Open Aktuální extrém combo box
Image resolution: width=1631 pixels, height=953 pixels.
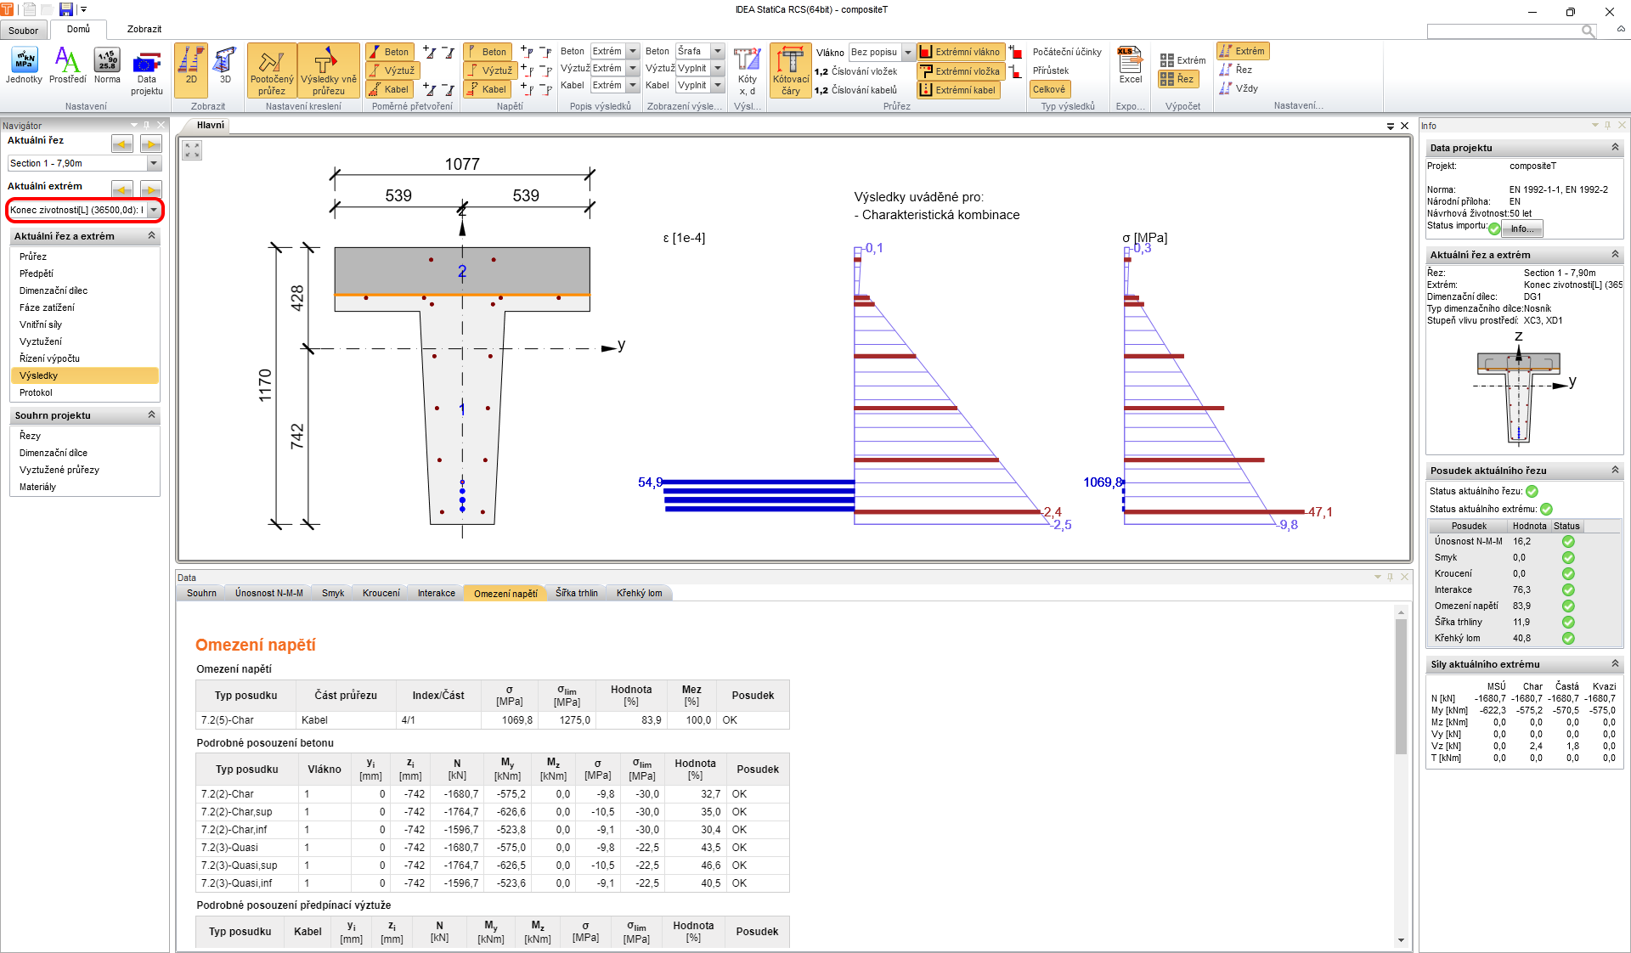pyautogui.click(x=154, y=210)
